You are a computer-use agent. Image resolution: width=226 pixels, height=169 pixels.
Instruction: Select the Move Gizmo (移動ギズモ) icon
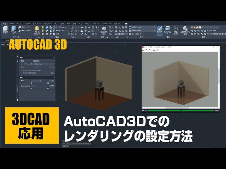[176, 30]
